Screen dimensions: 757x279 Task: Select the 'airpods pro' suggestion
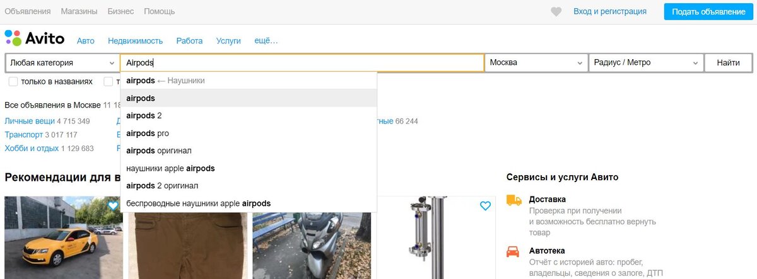(x=249, y=134)
